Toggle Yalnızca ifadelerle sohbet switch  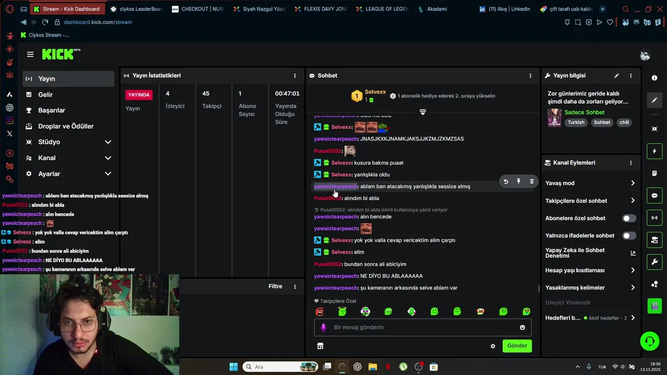pyautogui.click(x=629, y=235)
